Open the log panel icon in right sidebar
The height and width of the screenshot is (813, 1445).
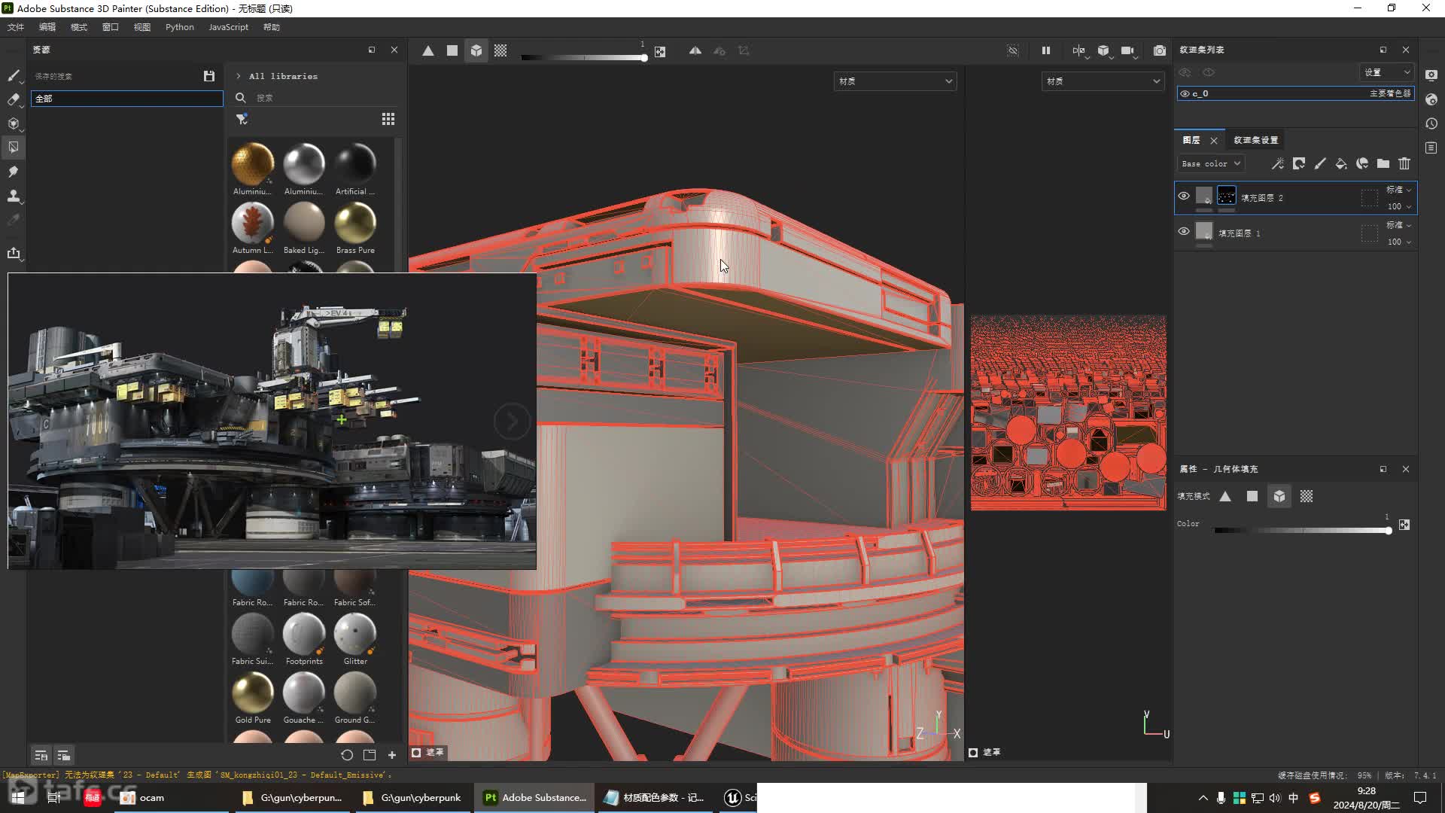(x=1431, y=148)
